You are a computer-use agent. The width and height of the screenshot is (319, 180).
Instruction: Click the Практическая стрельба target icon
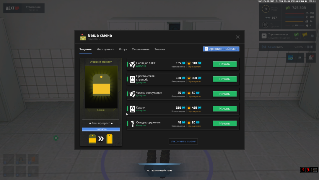click(x=132, y=79)
